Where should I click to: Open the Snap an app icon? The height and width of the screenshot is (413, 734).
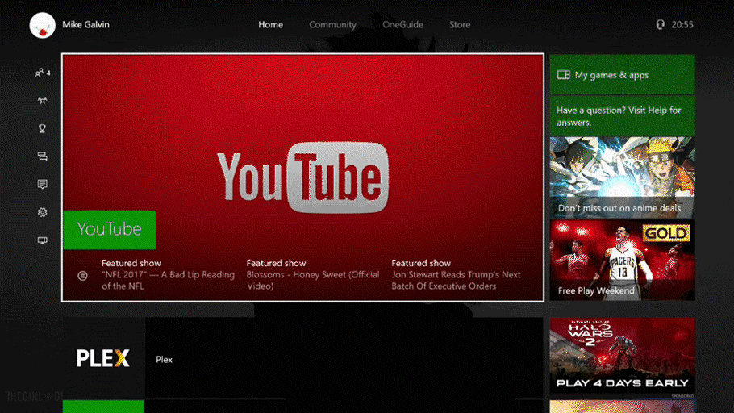pyautogui.click(x=42, y=240)
